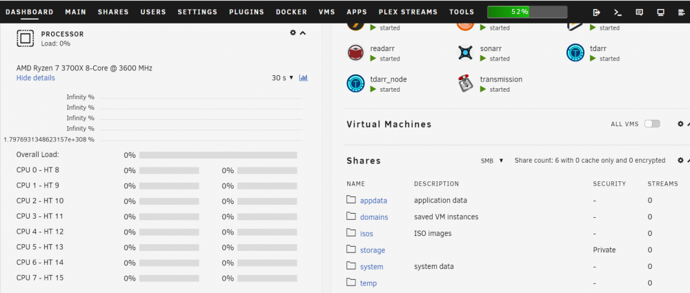Open the log icon in header

682,12
